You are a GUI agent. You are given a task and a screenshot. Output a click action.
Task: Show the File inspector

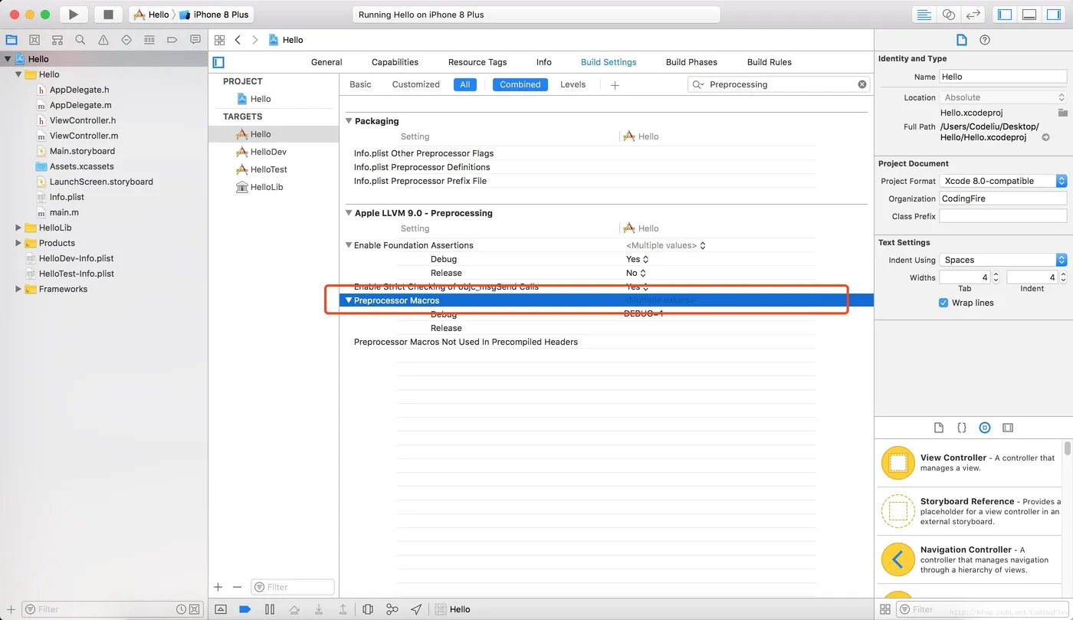(x=962, y=40)
